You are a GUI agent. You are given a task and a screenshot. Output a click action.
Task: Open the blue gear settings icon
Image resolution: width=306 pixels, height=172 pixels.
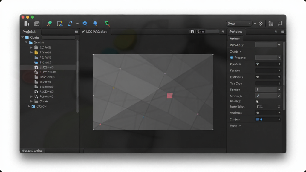coord(85,24)
